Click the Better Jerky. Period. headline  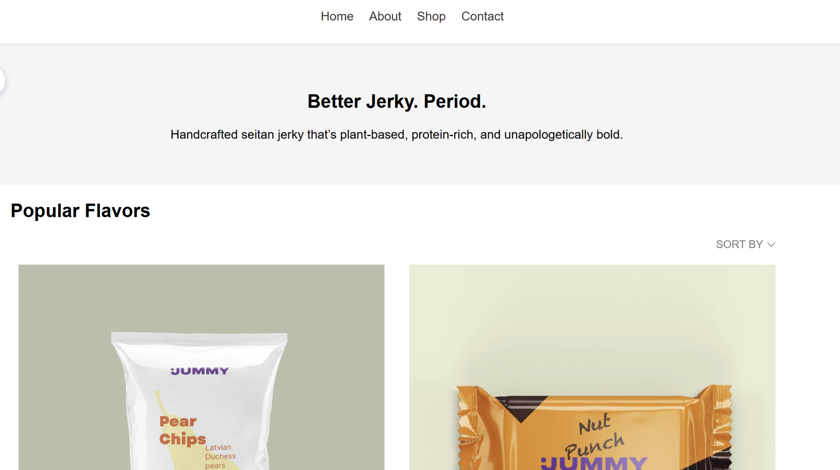(396, 101)
